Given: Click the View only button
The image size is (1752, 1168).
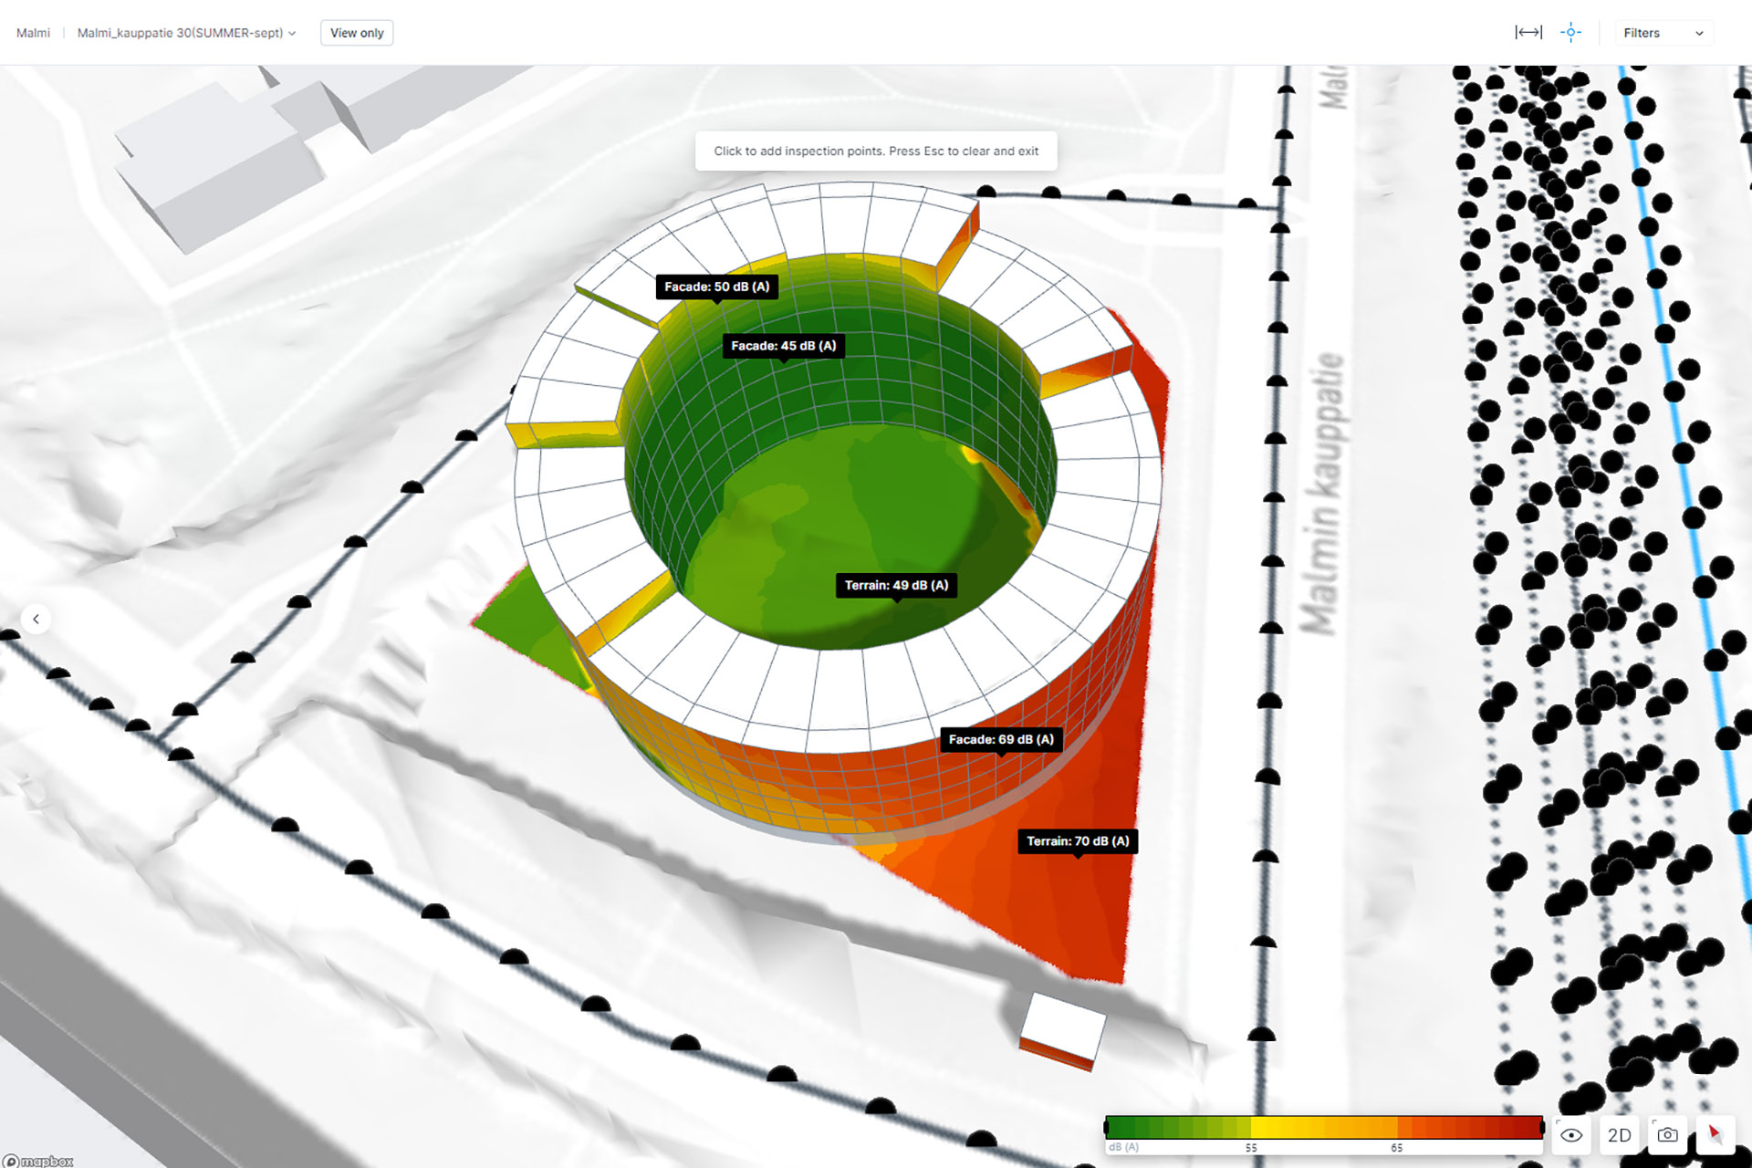Looking at the screenshot, I should click(357, 33).
